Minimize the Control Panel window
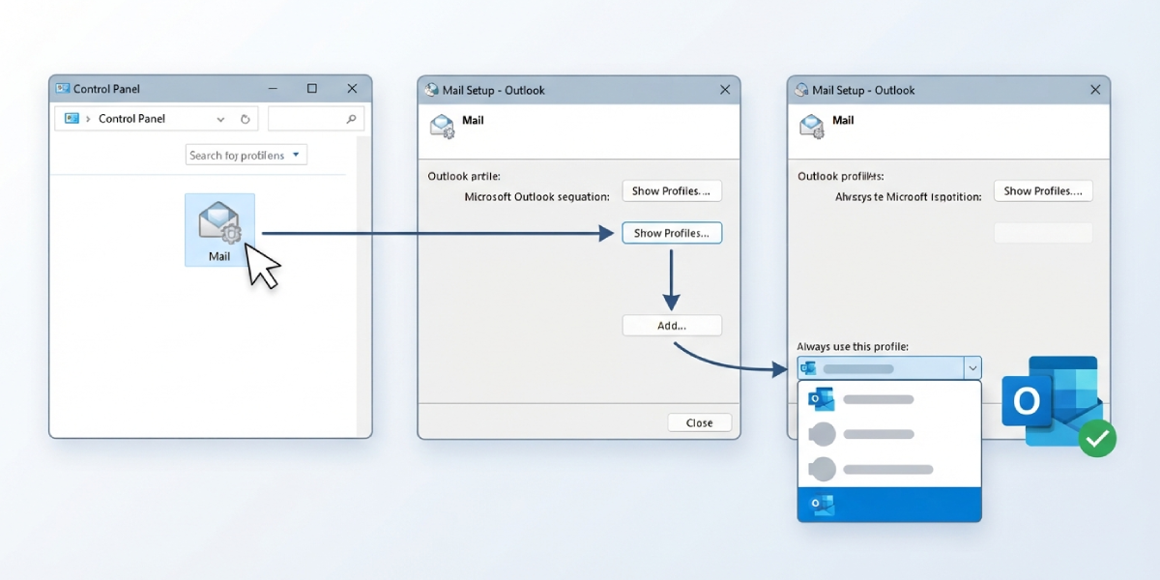The width and height of the screenshot is (1160, 580). pyautogui.click(x=272, y=88)
